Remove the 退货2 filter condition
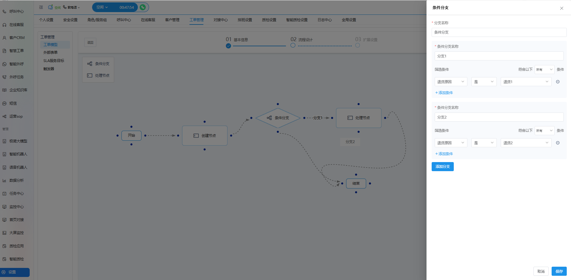The height and width of the screenshot is (280, 571). pyautogui.click(x=558, y=143)
